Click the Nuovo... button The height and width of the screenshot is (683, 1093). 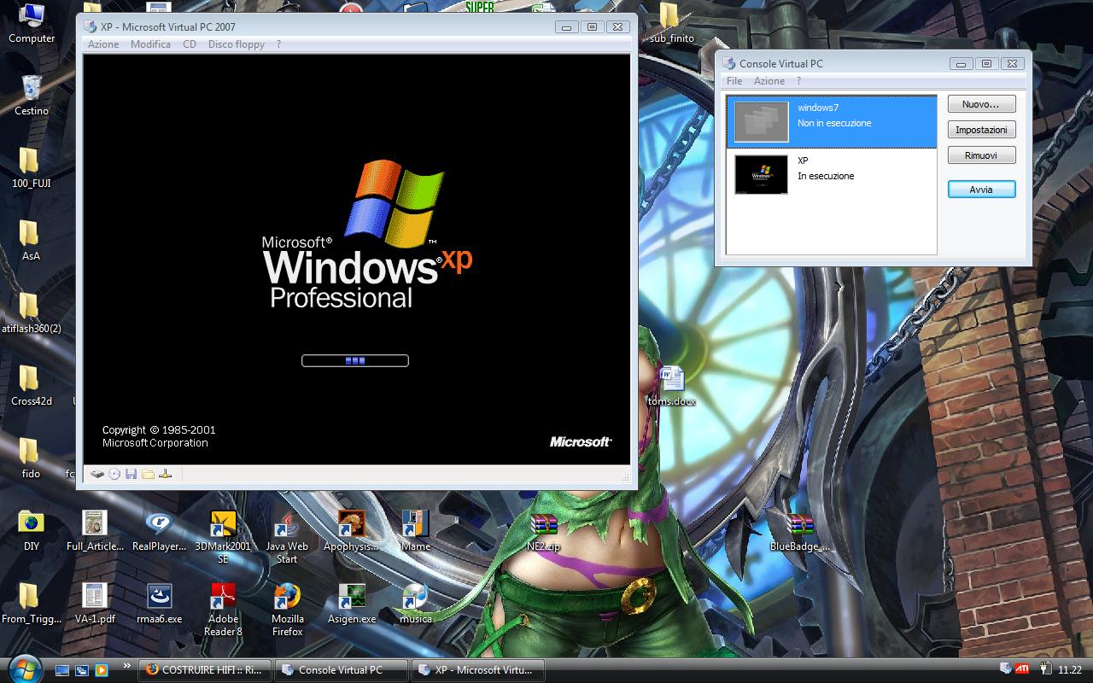pyautogui.click(x=981, y=104)
